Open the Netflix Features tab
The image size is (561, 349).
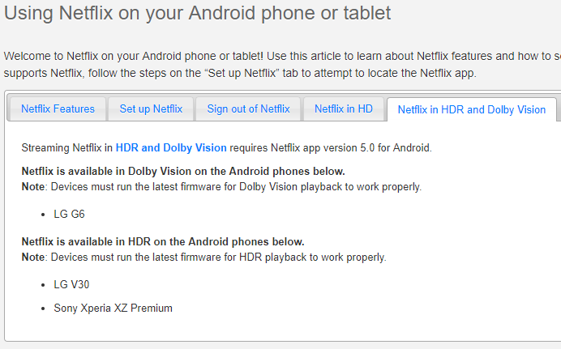[x=58, y=109]
